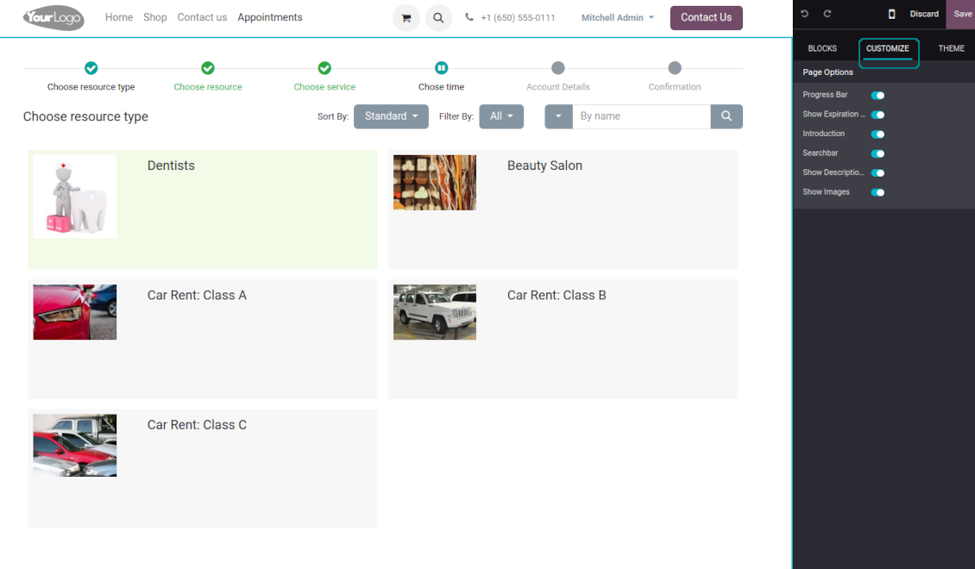The width and height of the screenshot is (975, 569).
Task: Select the Beauty Salon image thumbnail
Action: [x=435, y=183]
